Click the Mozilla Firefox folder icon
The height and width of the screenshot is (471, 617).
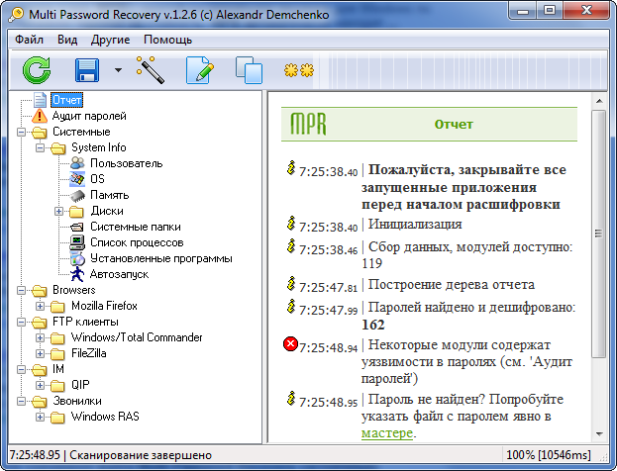pos(57,307)
